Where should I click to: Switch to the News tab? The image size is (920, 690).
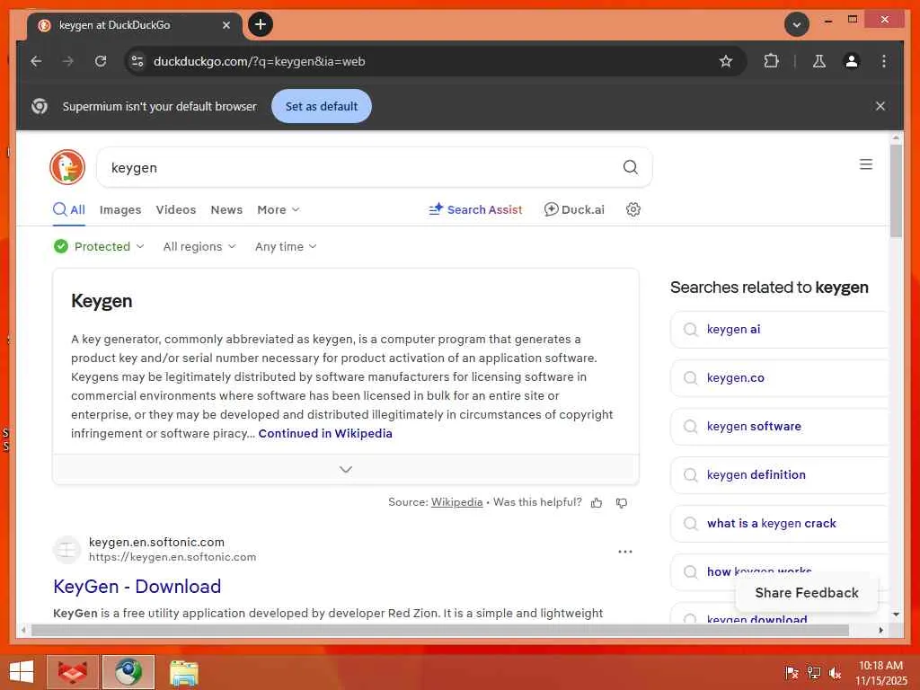pyautogui.click(x=226, y=209)
